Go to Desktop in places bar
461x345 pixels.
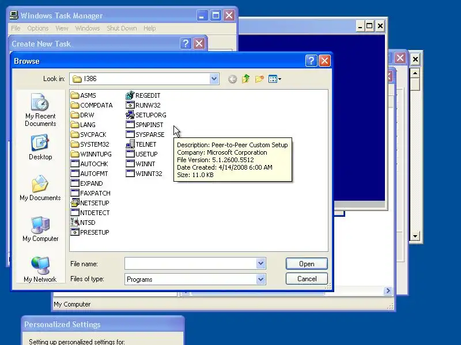(40, 147)
